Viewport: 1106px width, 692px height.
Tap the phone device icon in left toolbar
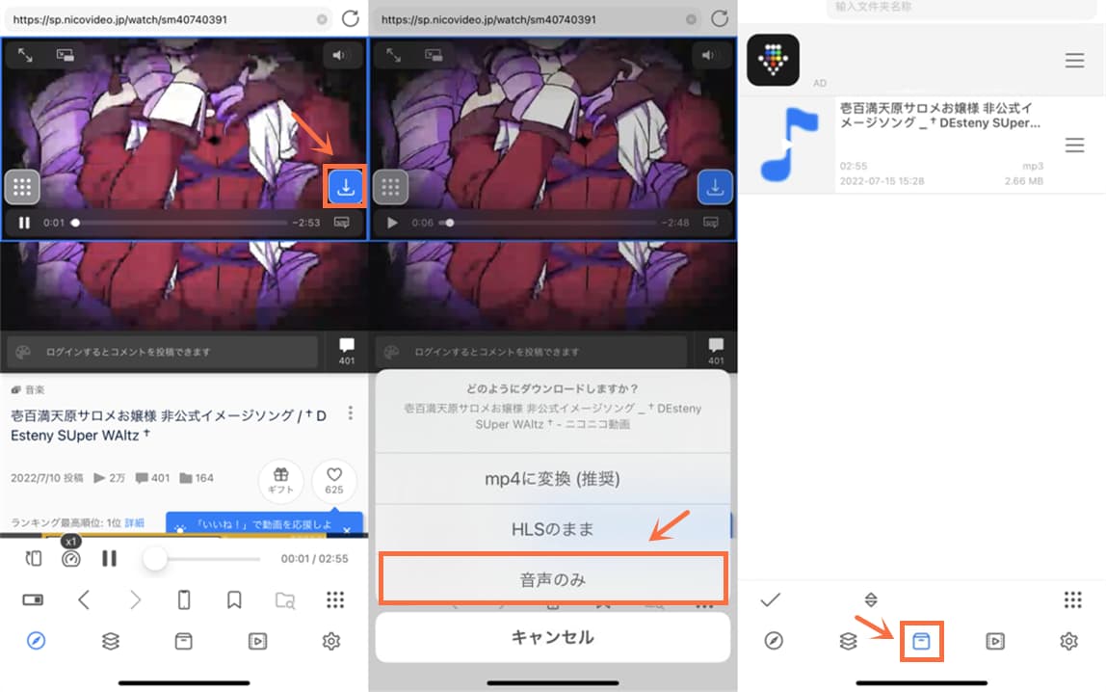point(184,600)
